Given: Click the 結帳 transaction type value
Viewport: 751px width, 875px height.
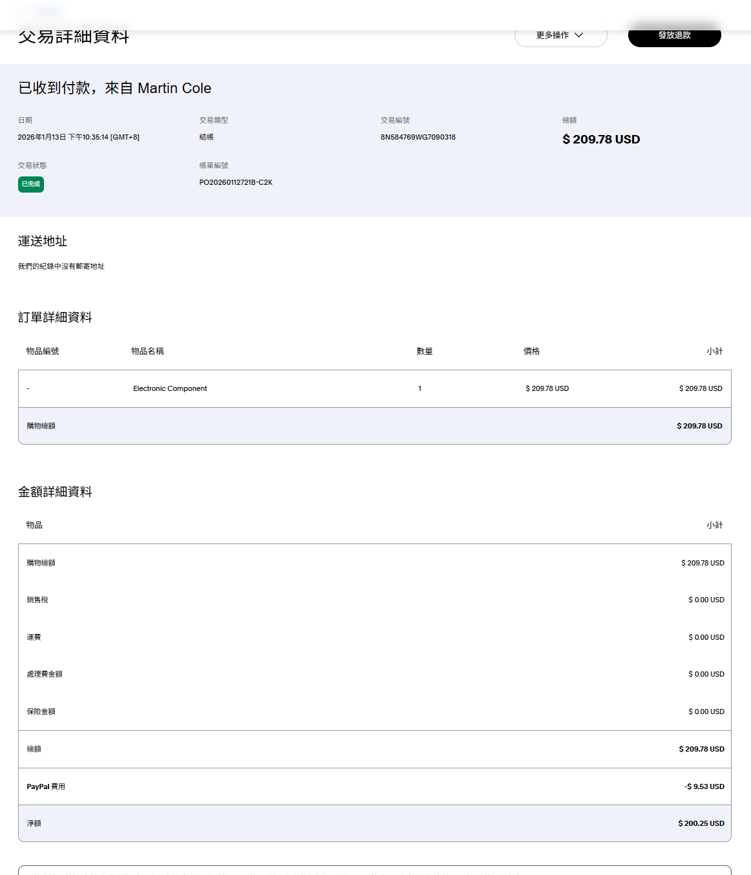Looking at the screenshot, I should pyautogui.click(x=206, y=137).
